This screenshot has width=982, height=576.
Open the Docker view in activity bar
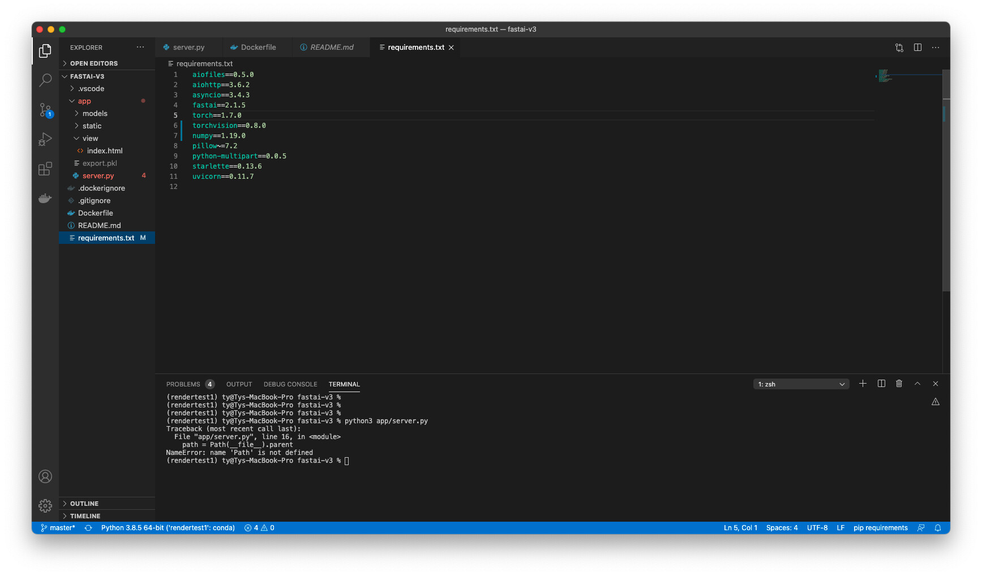(45, 198)
